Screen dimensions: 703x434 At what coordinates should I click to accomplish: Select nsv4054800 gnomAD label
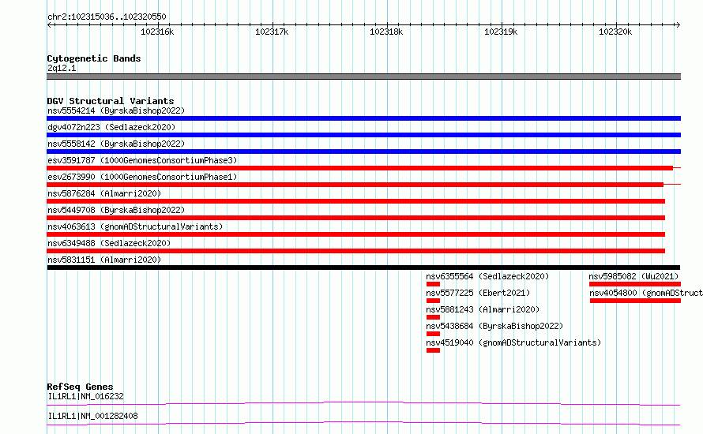646,293
